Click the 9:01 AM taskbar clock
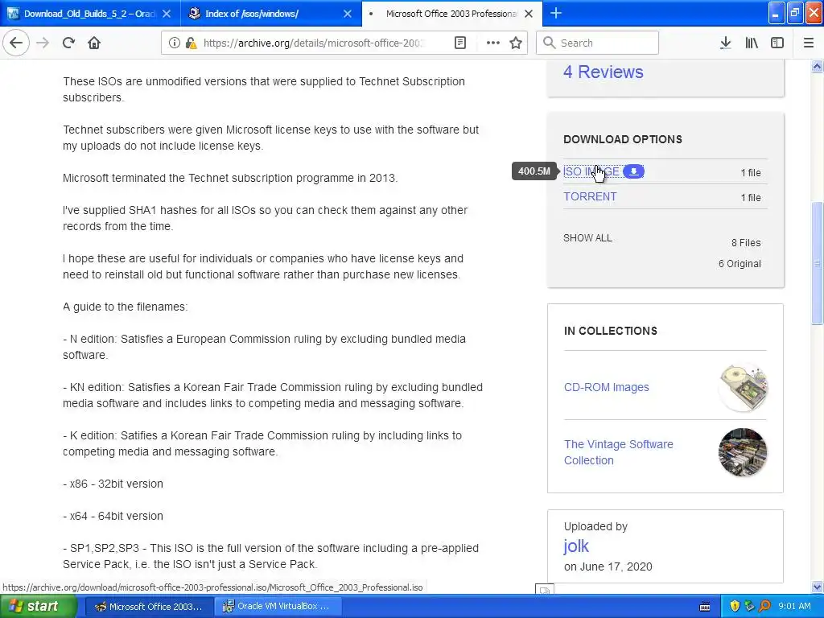Screen dimensions: 824x618 794,606
